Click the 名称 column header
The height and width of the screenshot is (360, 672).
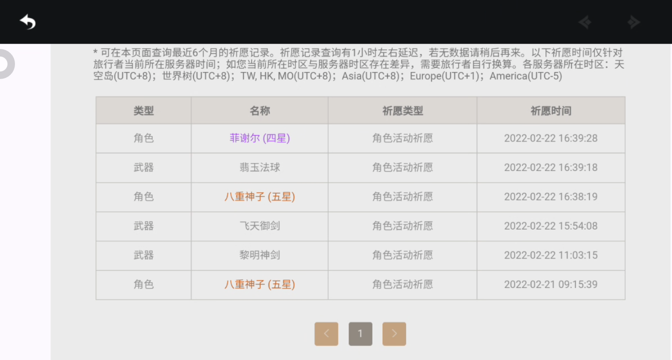pos(259,110)
